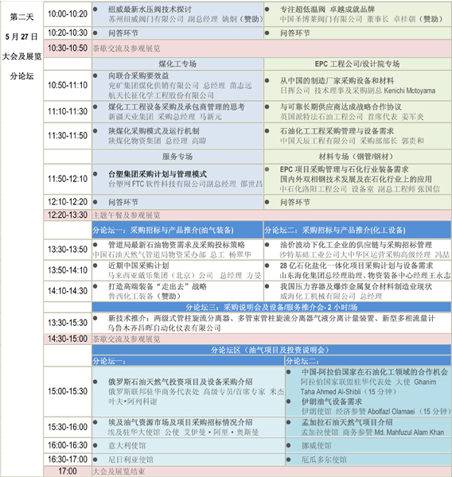
Task: Click "管道局最新石油物资需求及采购投标策略" title
Action: coord(177,245)
